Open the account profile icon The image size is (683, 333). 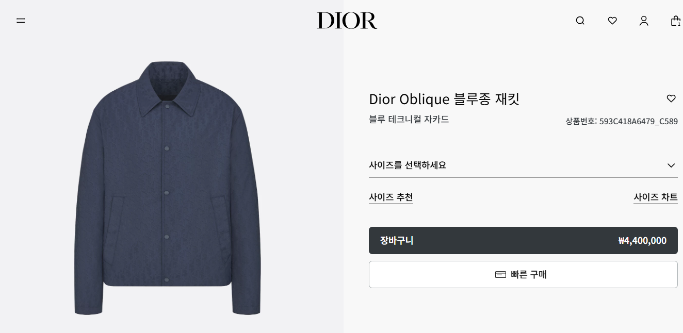(x=644, y=21)
